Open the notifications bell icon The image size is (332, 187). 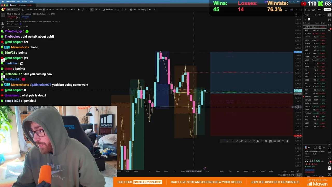pos(329,163)
